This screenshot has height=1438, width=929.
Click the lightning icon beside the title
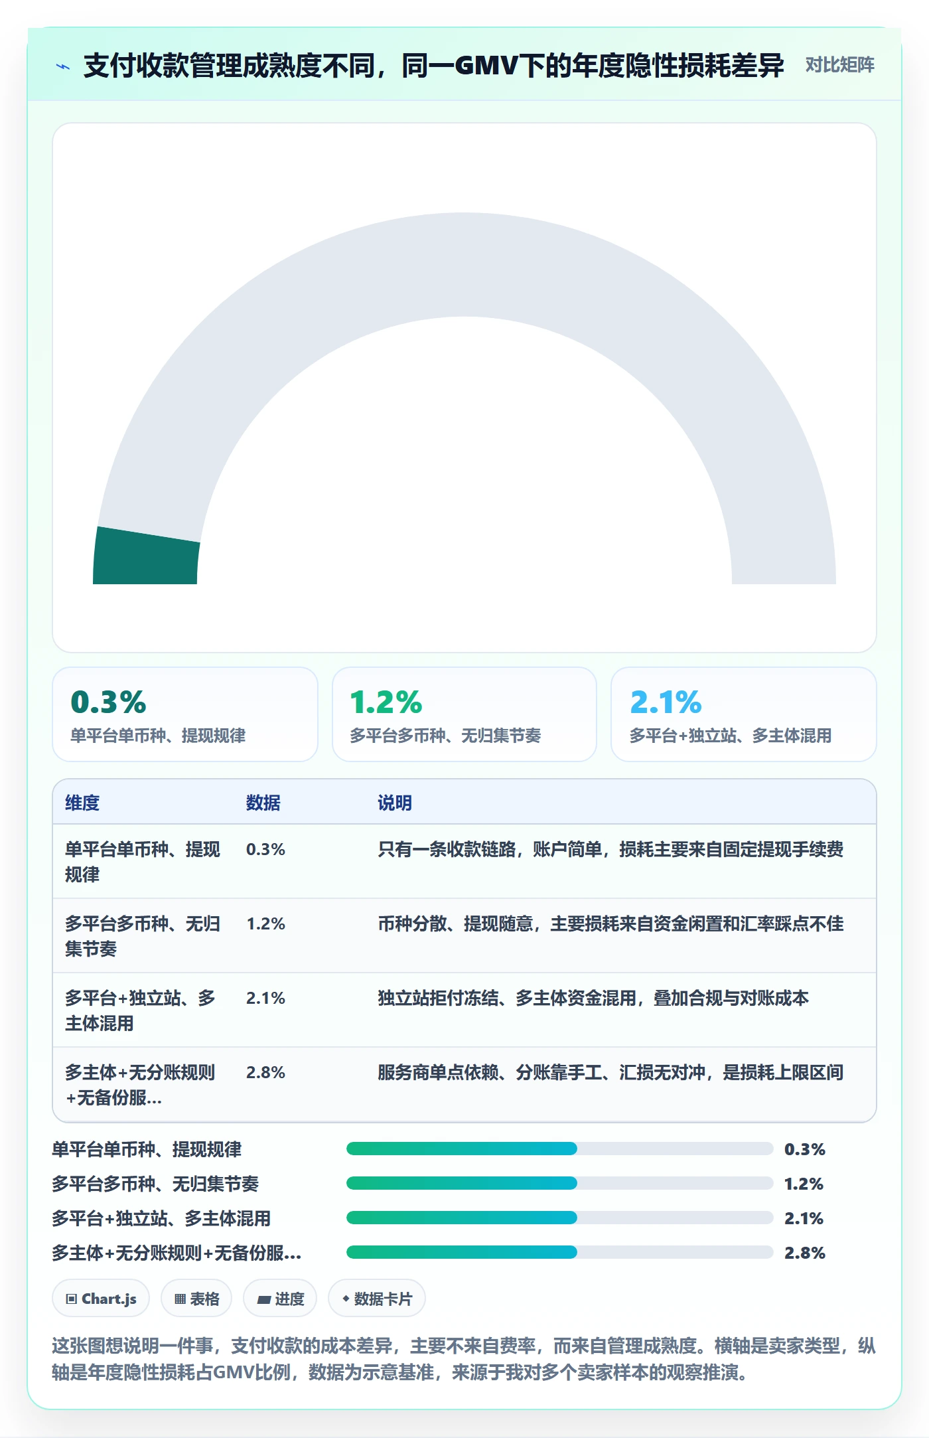point(63,66)
